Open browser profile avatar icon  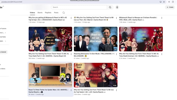tap(169, 2)
